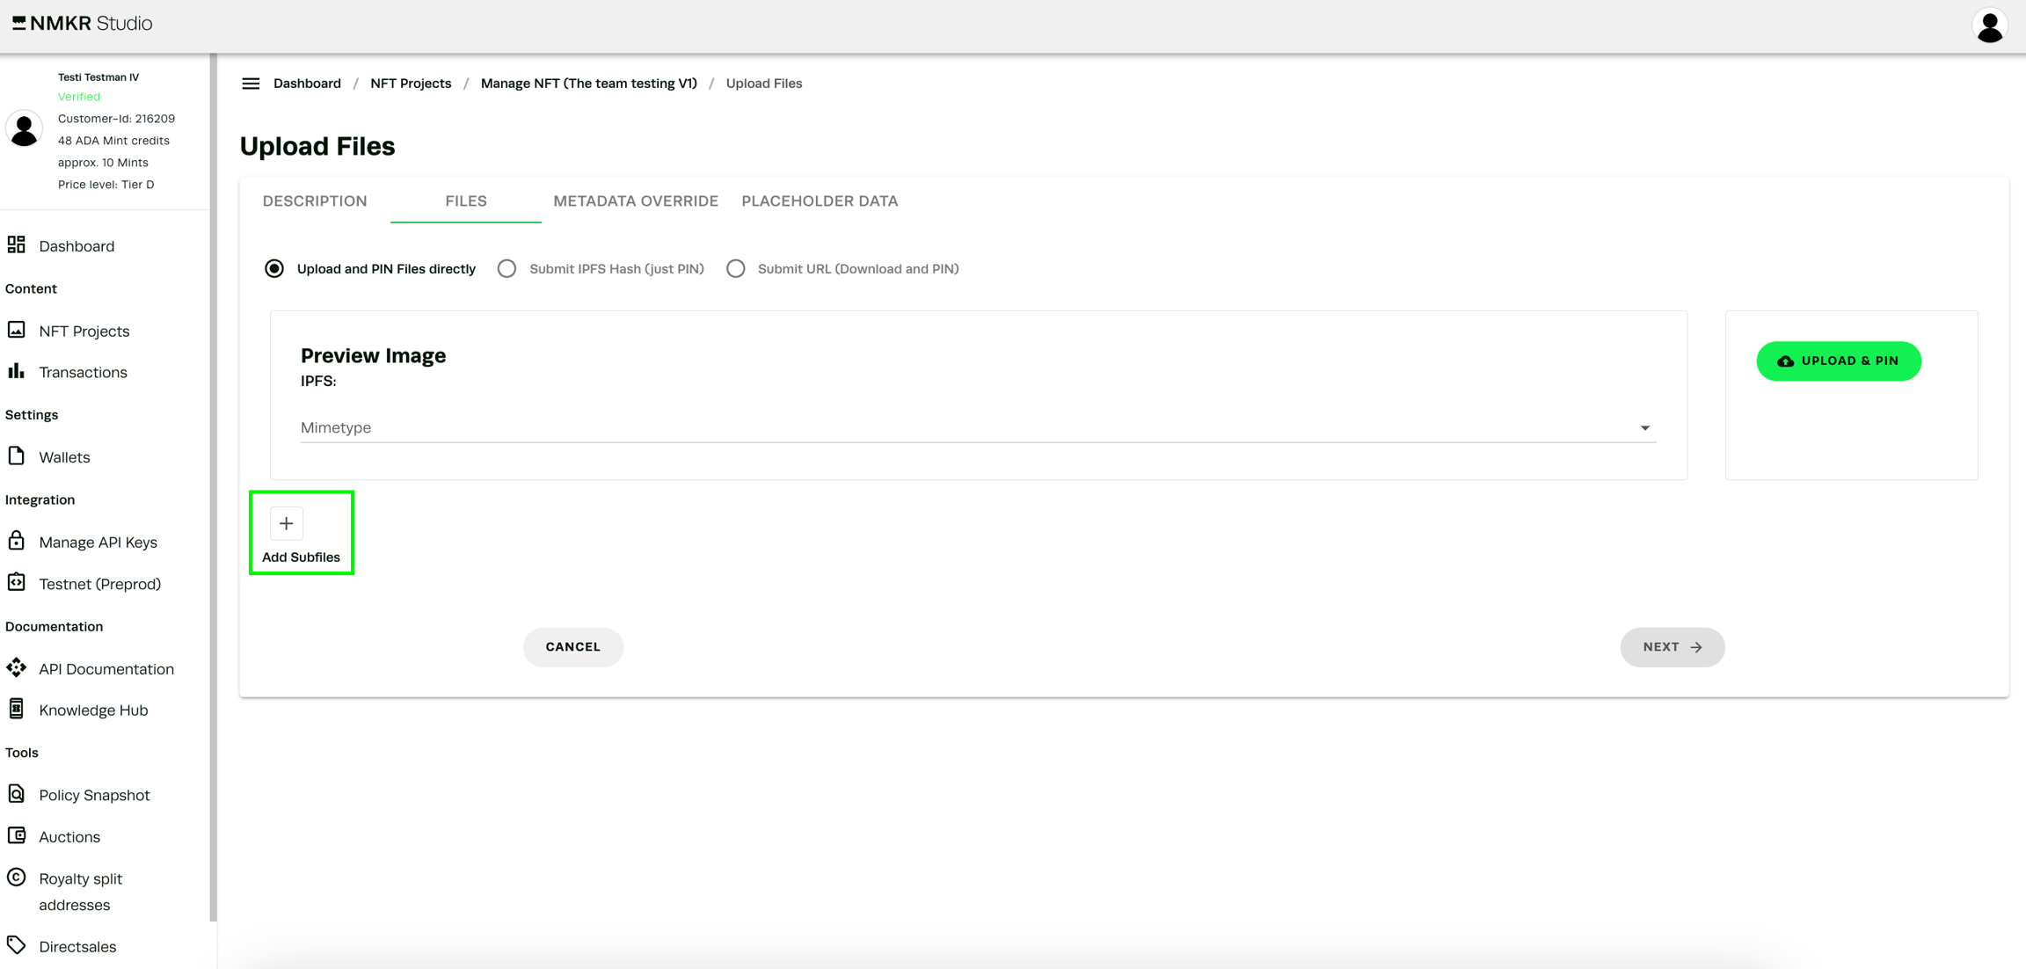Click the plus icon for Add Subfiles
The image size is (2026, 969).
[286, 523]
